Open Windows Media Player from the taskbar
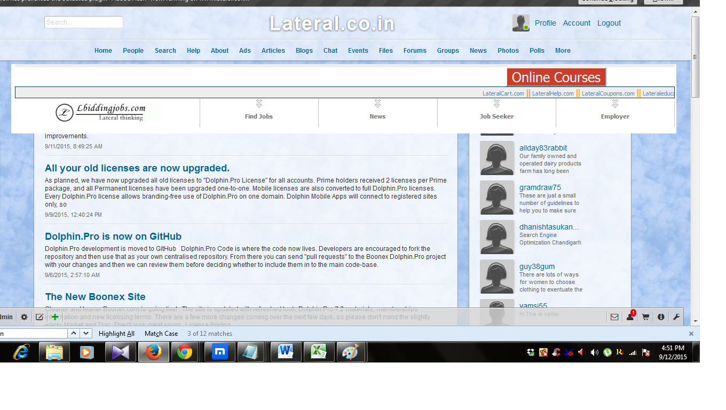Screen dimensions: 726x410 87,352
